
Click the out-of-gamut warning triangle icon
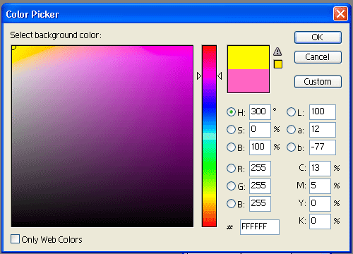click(x=277, y=52)
